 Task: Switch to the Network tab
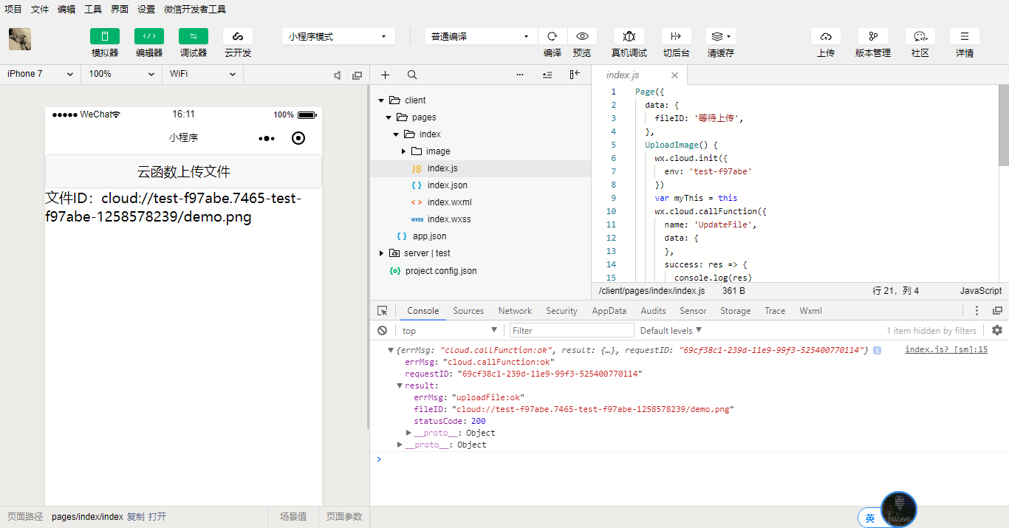click(515, 311)
